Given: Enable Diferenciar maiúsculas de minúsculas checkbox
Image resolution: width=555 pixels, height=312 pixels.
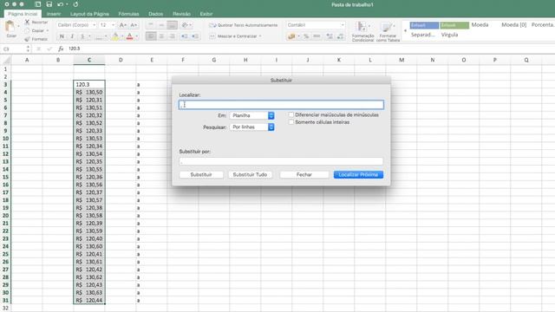Looking at the screenshot, I should [x=291, y=114].
